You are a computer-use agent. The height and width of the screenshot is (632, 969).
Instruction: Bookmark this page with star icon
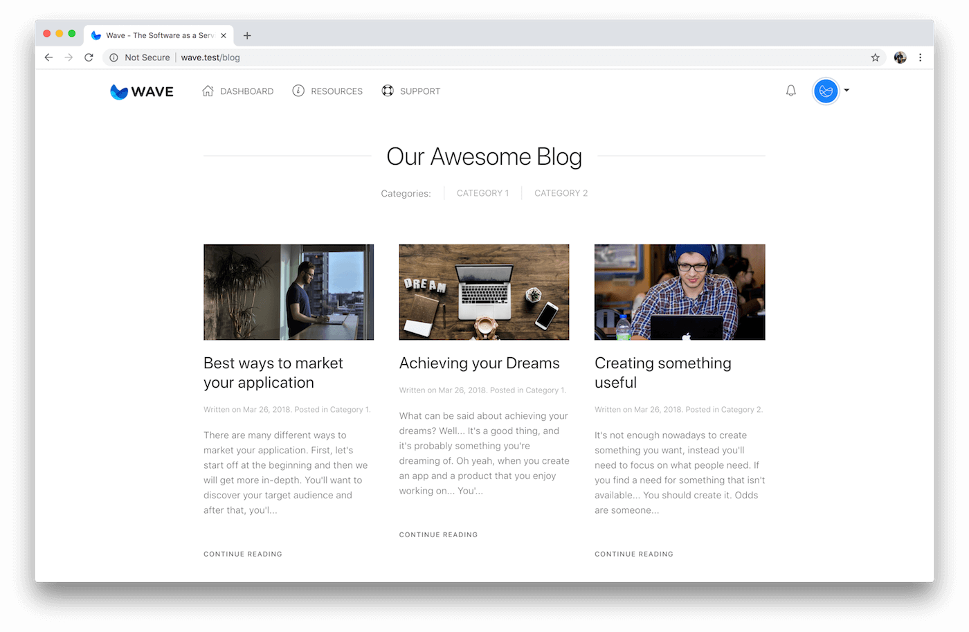coord(875,57)
